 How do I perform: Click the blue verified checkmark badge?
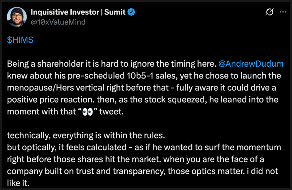pos(131,12)
